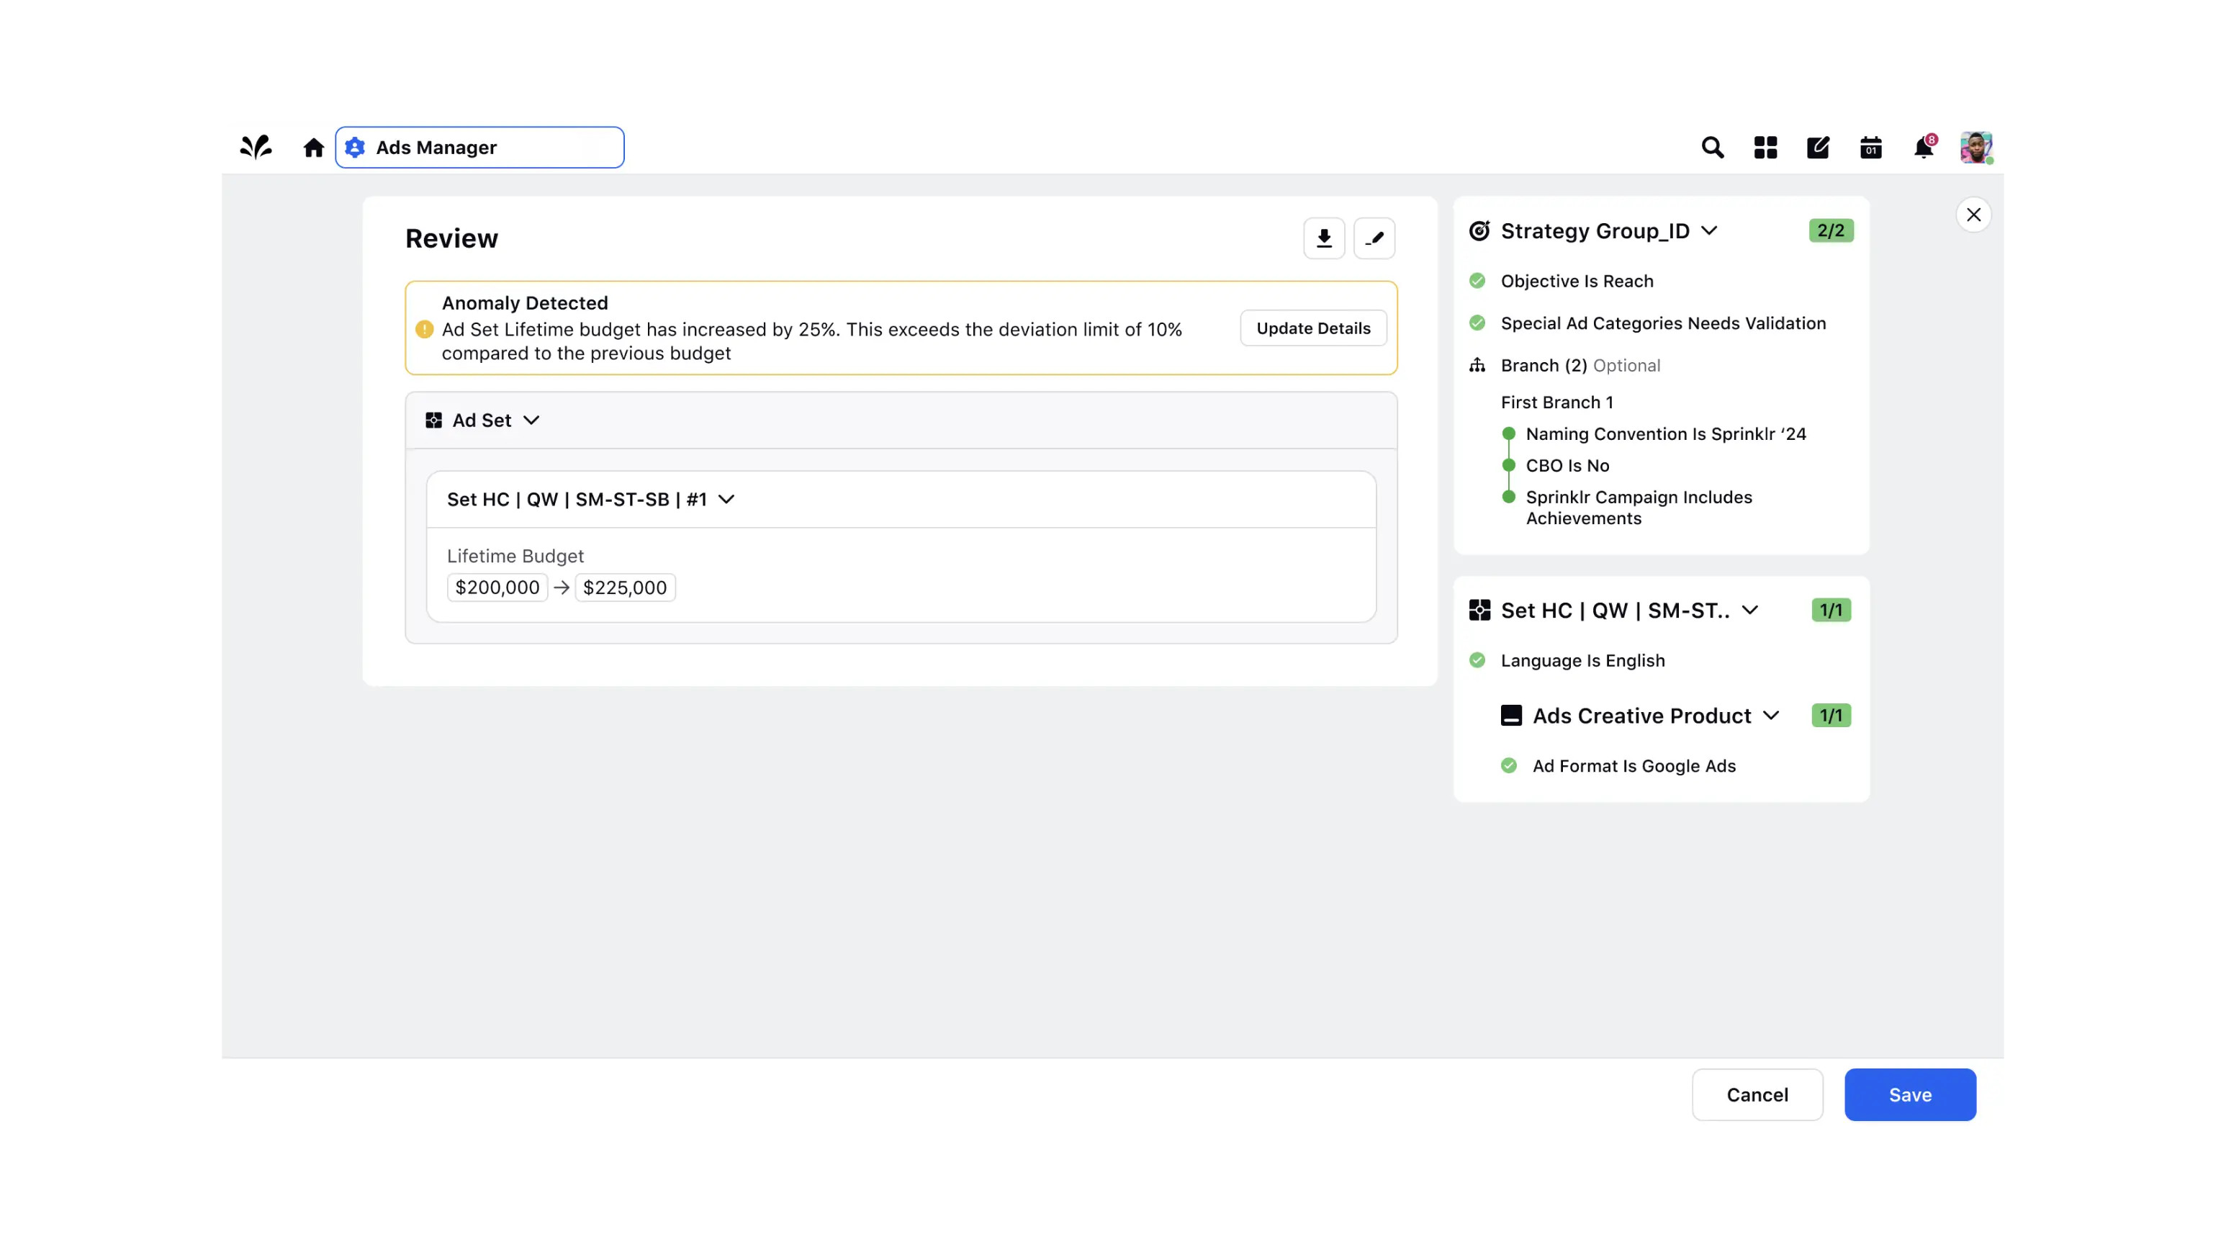Collapse the Strategy Group_ID chevron
This screenshot has height=1247, width=2226.
[1708, 230]
